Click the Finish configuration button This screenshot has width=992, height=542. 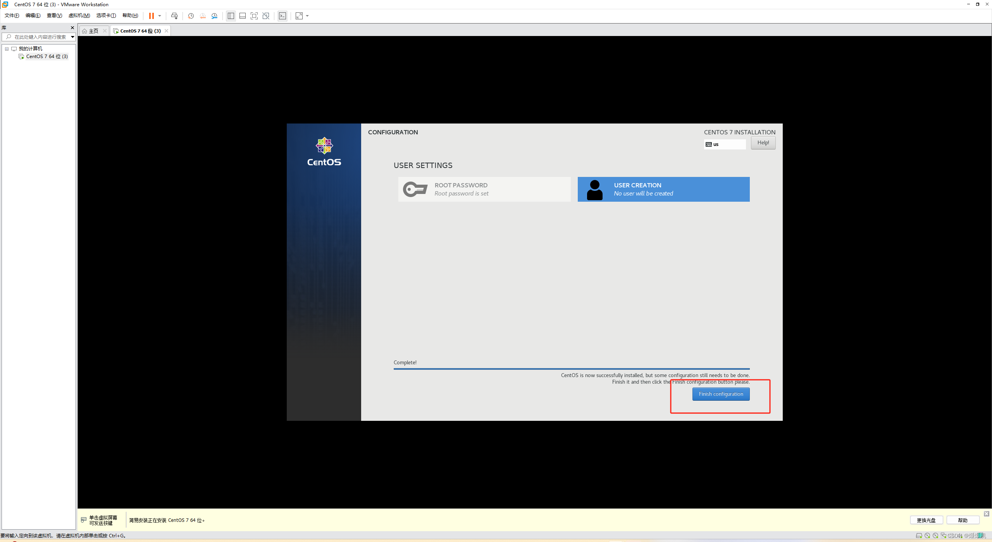coord(721,394)
